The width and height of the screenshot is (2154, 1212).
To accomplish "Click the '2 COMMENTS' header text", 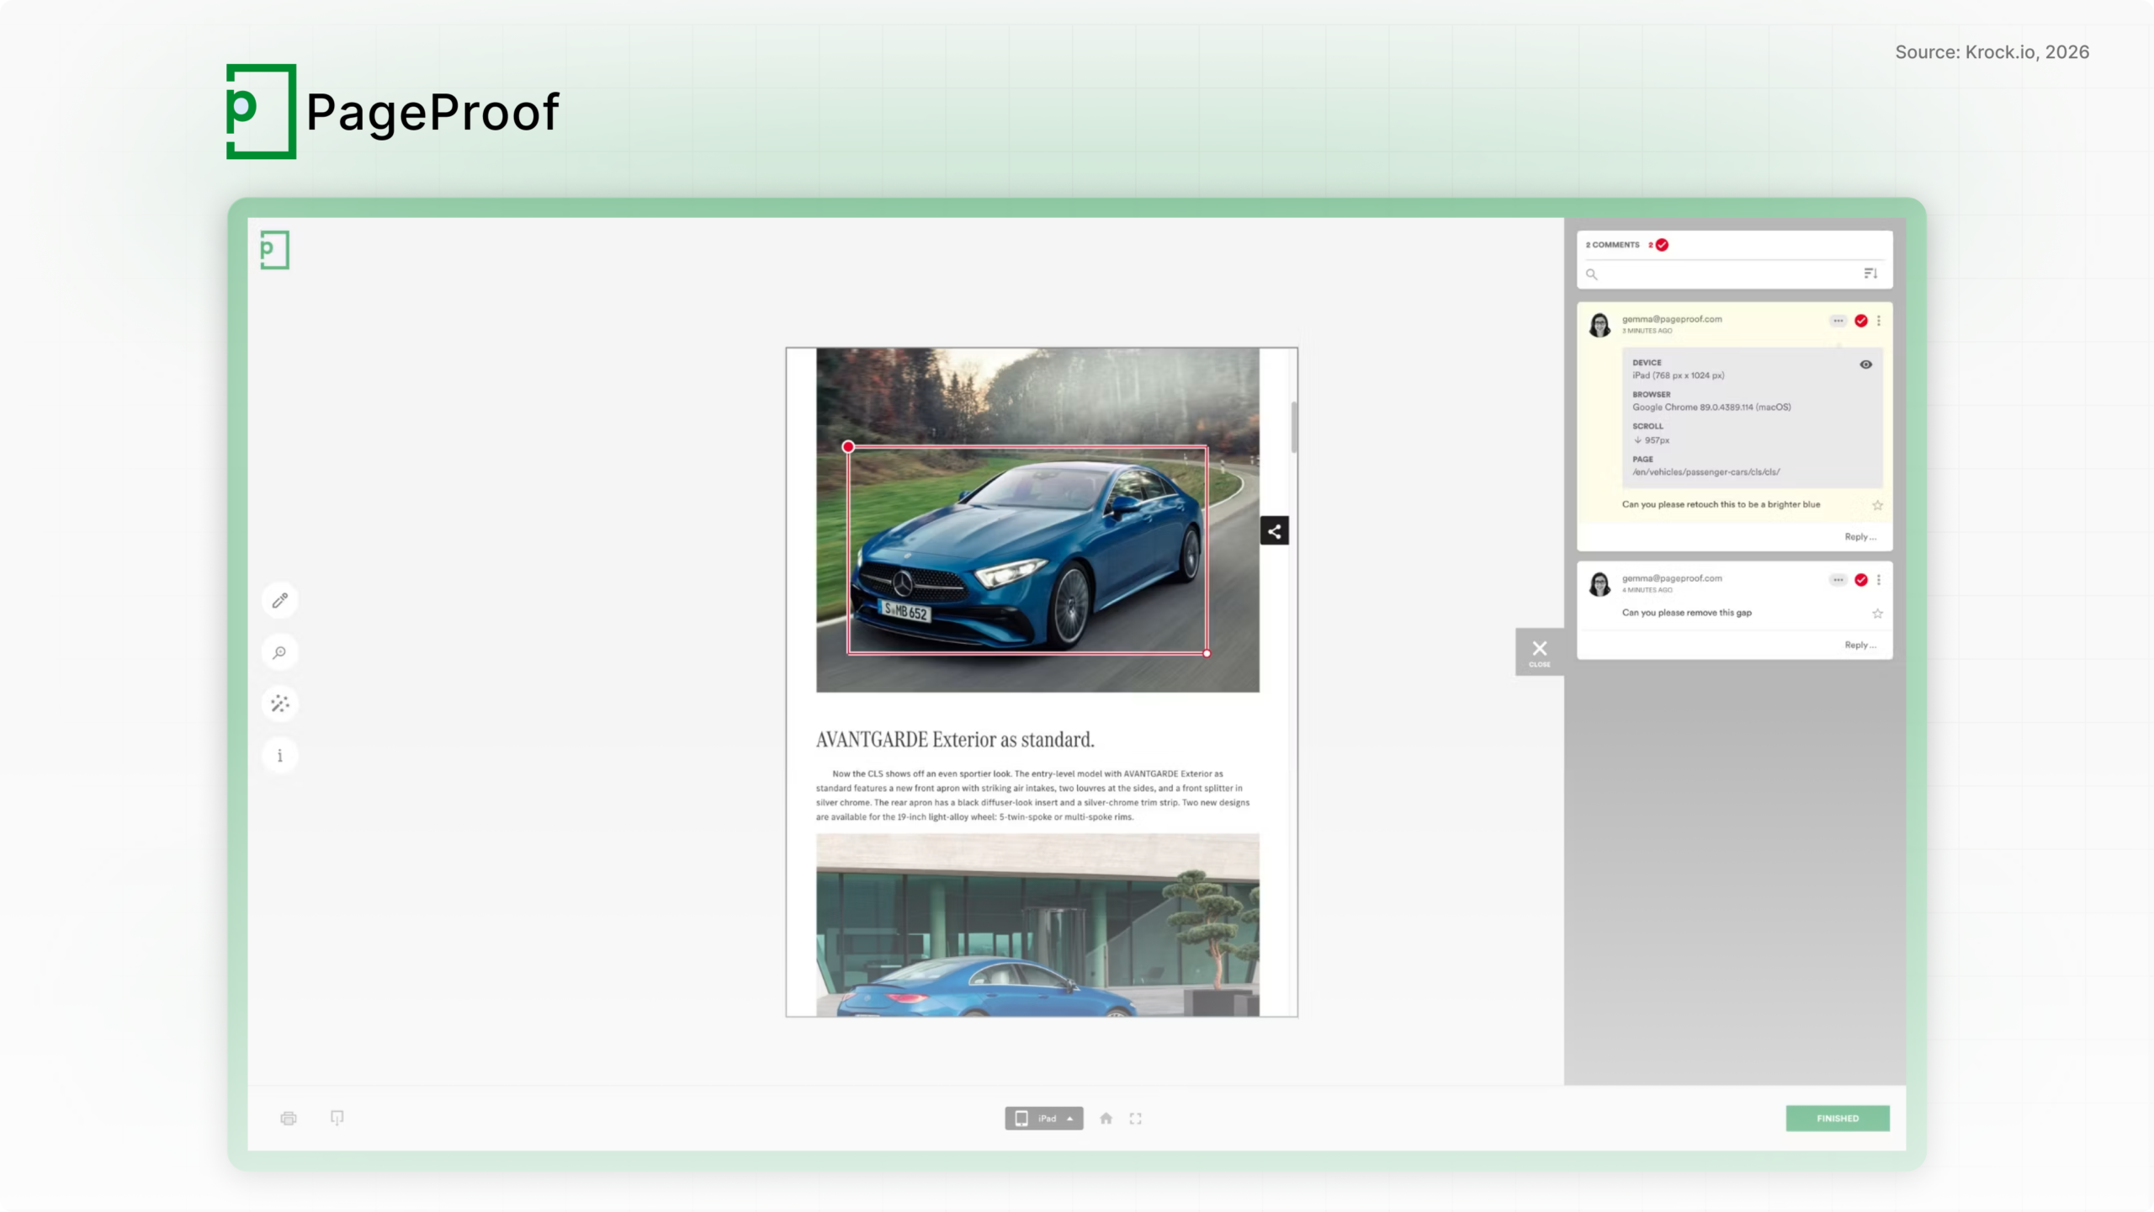I will point(1612,245).
